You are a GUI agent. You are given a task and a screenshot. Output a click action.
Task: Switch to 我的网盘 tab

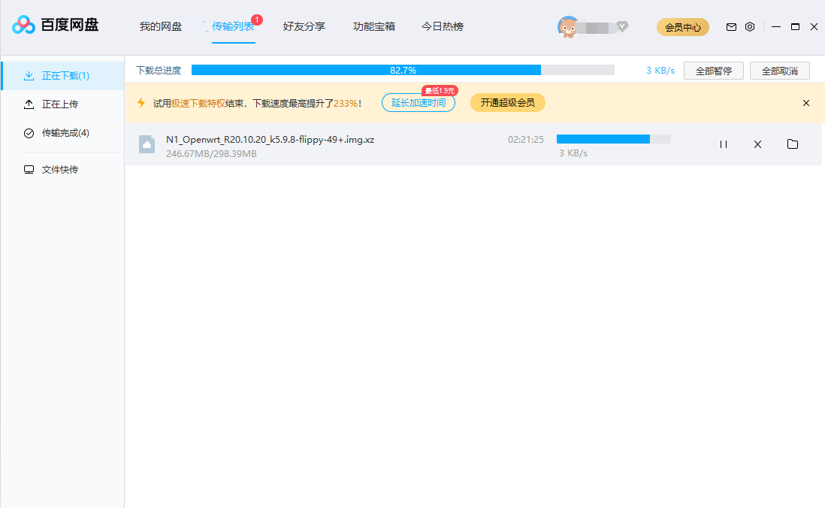(161, 26)
